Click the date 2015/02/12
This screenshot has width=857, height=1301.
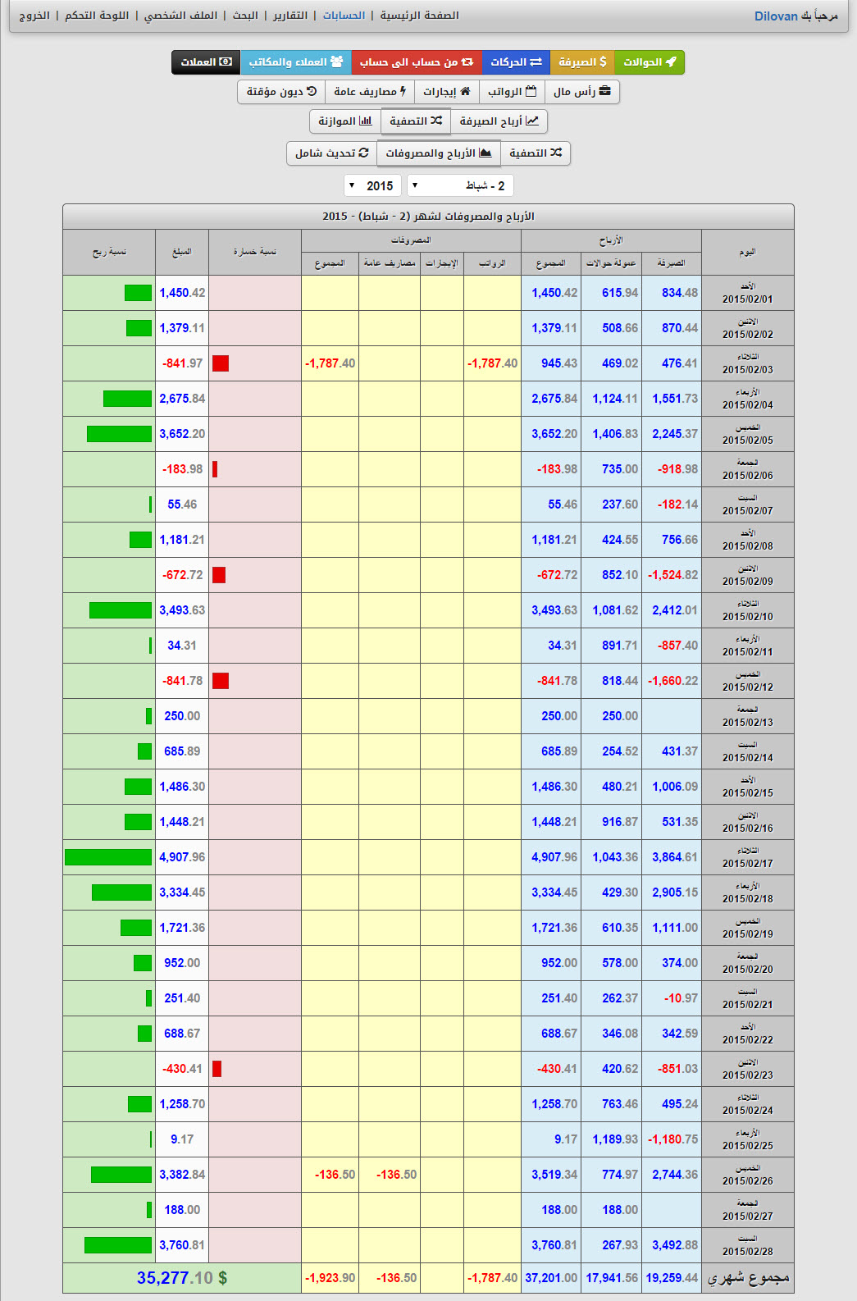click(x=747, y=687)
